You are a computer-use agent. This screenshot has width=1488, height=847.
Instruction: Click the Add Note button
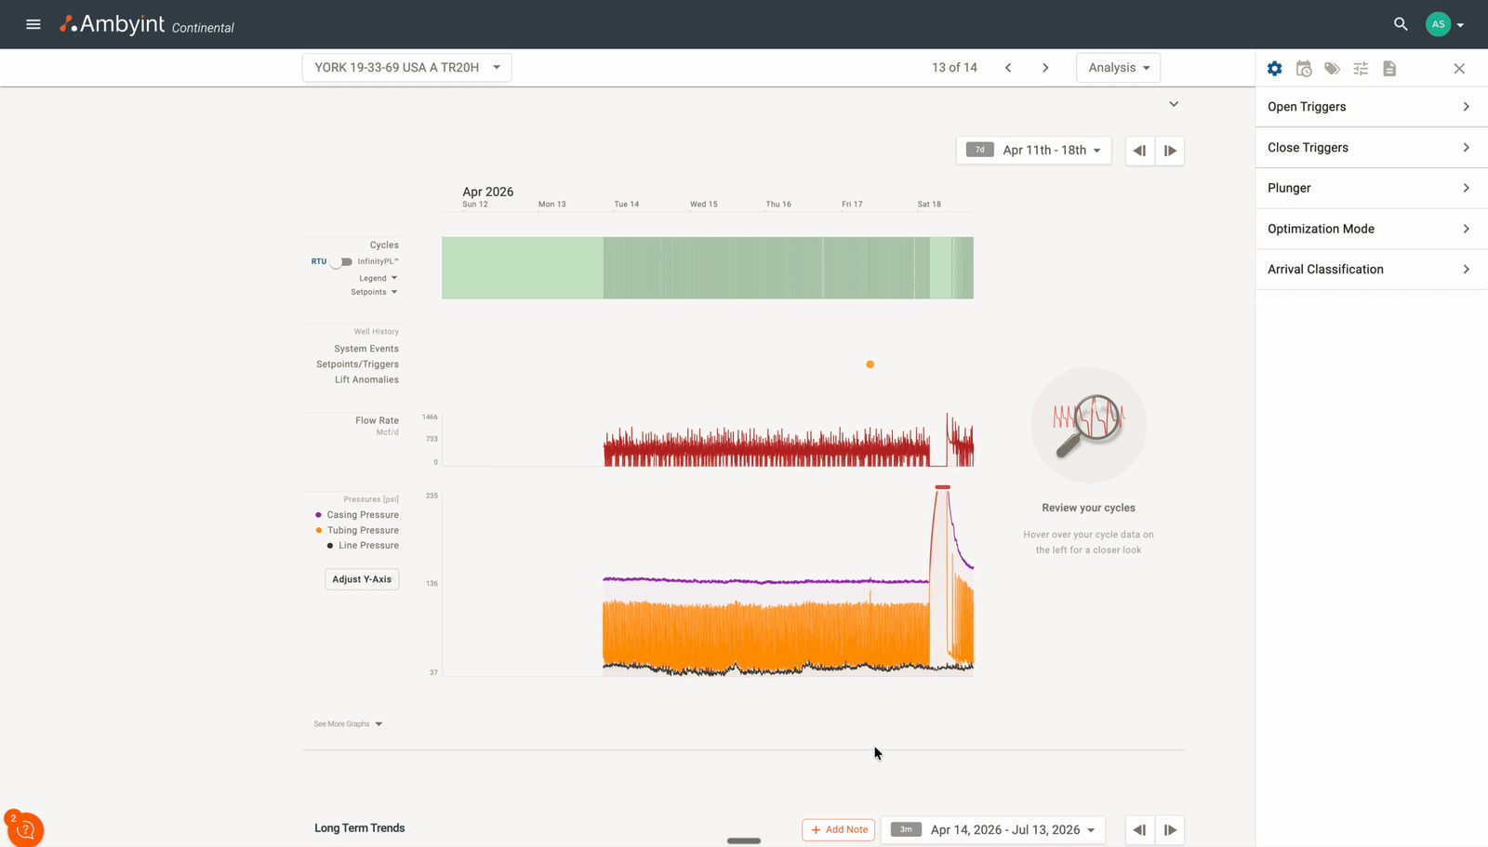click(839, 829)
